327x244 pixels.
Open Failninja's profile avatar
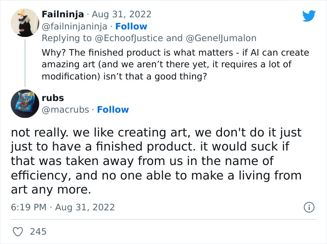coord(24,22)
